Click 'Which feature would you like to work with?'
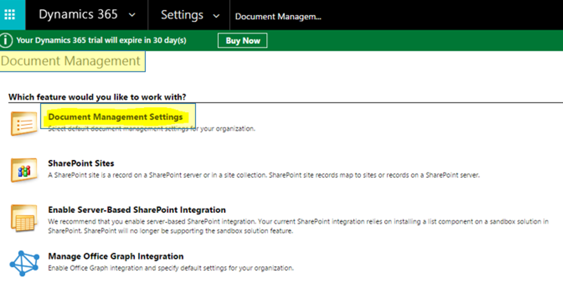This screenshot has height=288, width=563. [x=97, y=97]
